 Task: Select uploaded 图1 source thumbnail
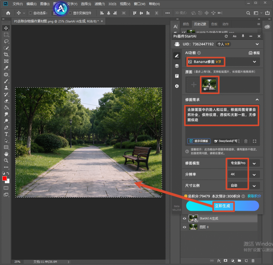[x=209, y=85]
